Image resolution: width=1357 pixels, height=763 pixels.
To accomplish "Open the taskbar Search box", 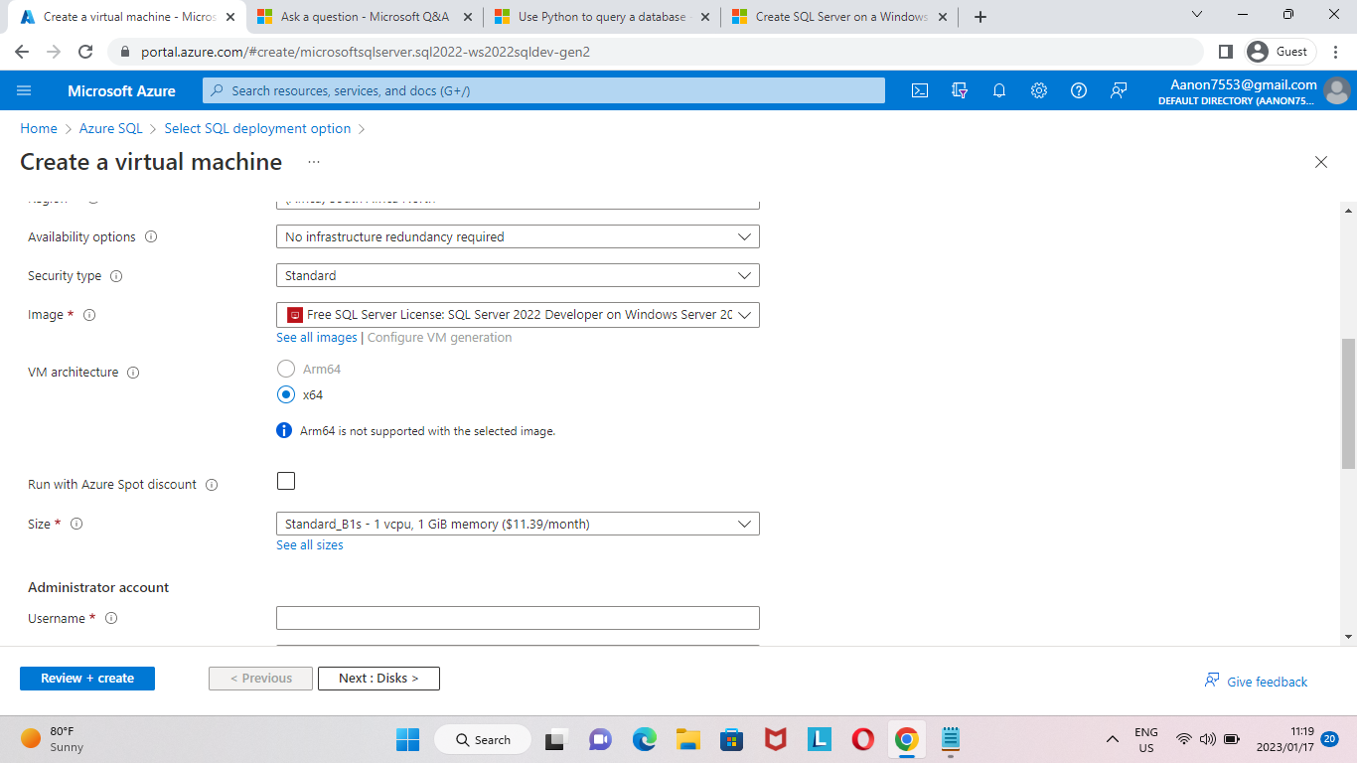I will pos(483,739).
